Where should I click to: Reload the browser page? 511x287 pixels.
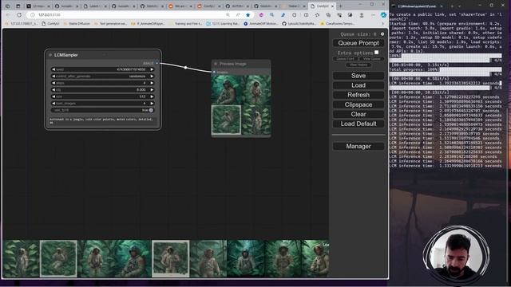coord(19,15)
